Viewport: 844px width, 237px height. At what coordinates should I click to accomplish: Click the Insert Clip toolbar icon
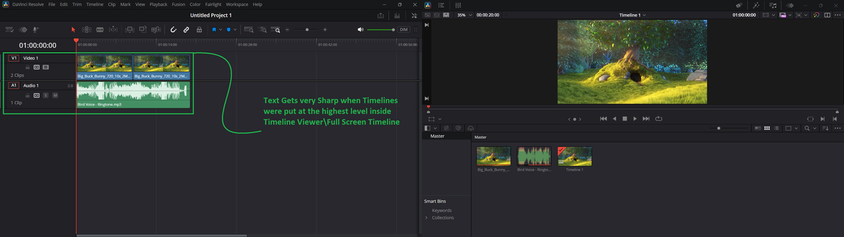pyautogui.click(x=129, y=30)
